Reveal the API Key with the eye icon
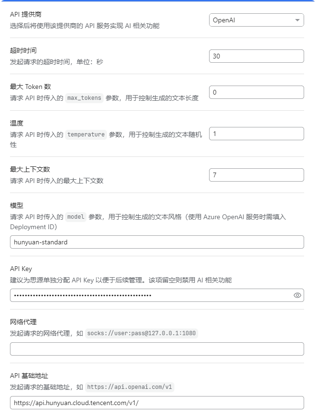Screen dimensions: 316x416 point(297,295)
